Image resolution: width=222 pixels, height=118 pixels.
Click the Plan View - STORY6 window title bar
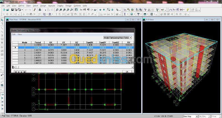point(73,19)
